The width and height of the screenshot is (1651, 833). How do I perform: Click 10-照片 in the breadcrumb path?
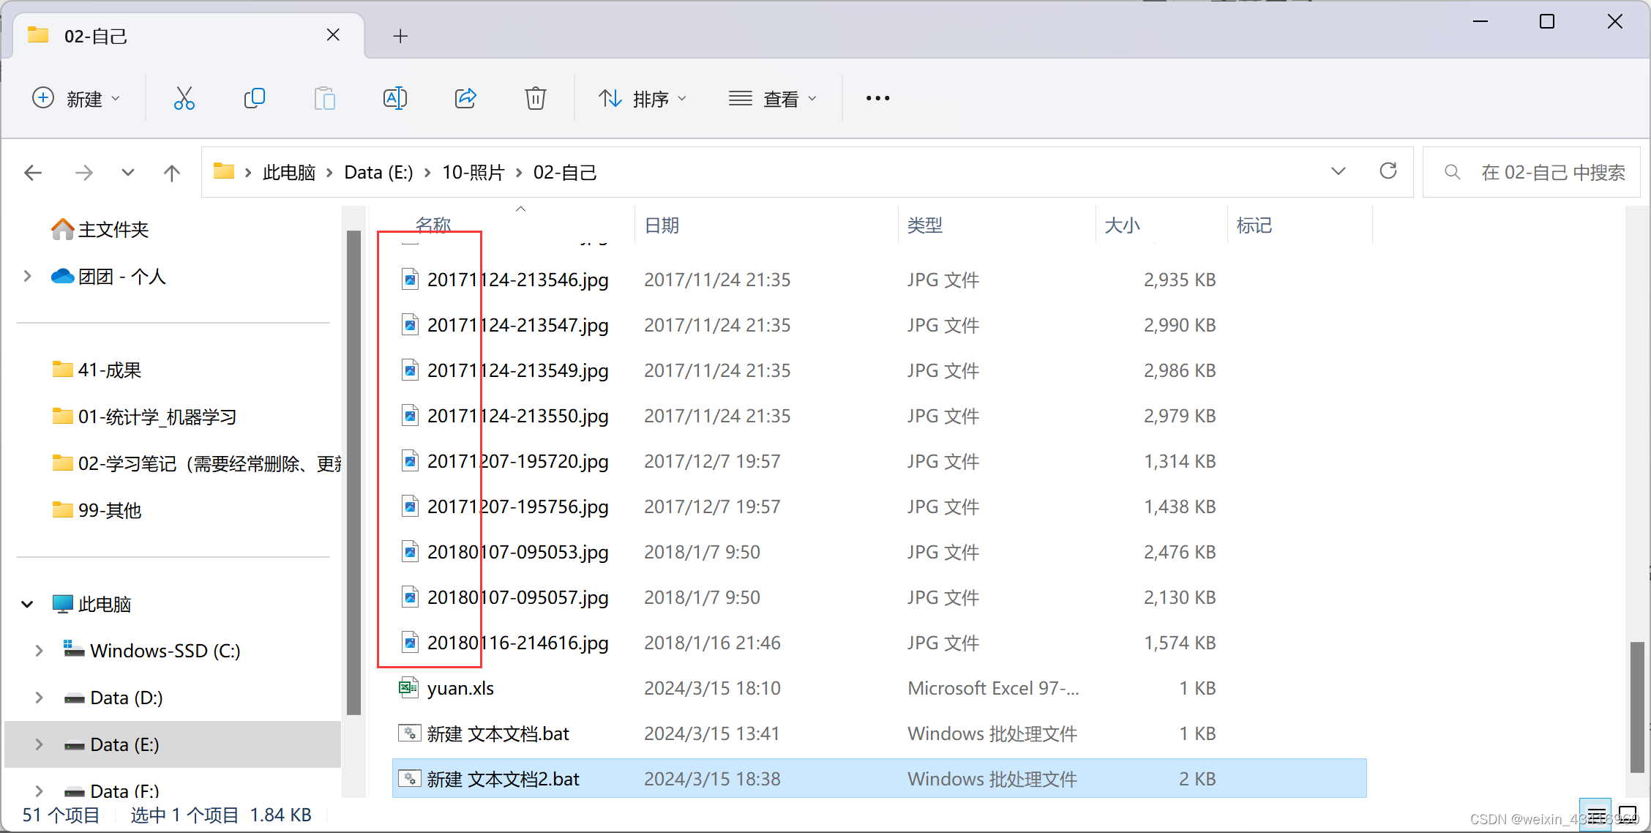tap(473, 173)
